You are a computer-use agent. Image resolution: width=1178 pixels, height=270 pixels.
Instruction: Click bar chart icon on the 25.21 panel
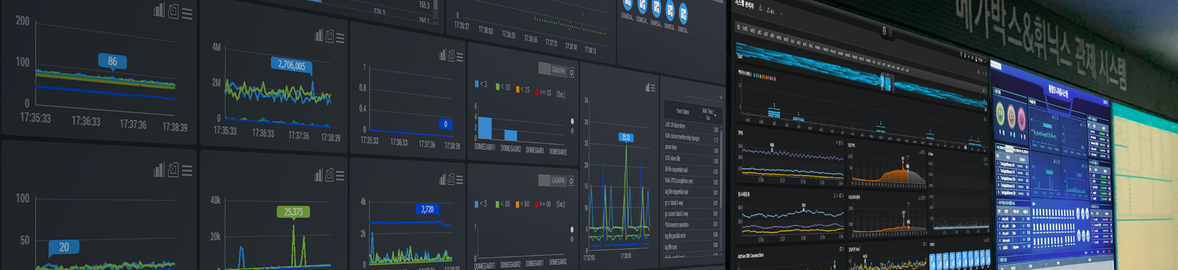pos(647,88)
